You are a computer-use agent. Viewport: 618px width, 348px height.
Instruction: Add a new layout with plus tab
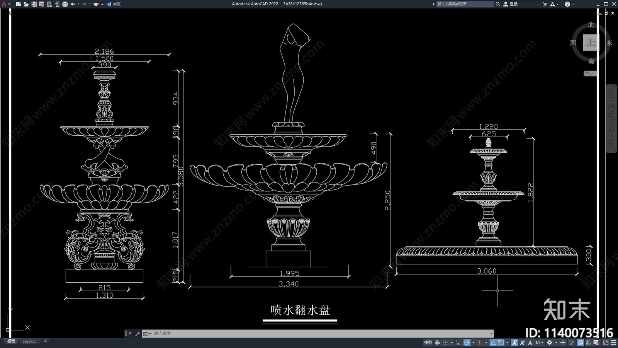pos(46,341)
